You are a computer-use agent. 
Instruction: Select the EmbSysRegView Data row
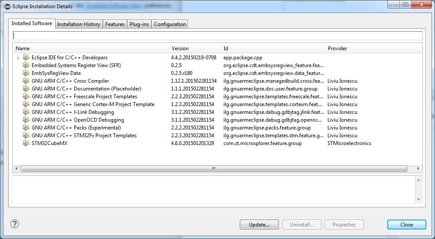click(218, 73)
